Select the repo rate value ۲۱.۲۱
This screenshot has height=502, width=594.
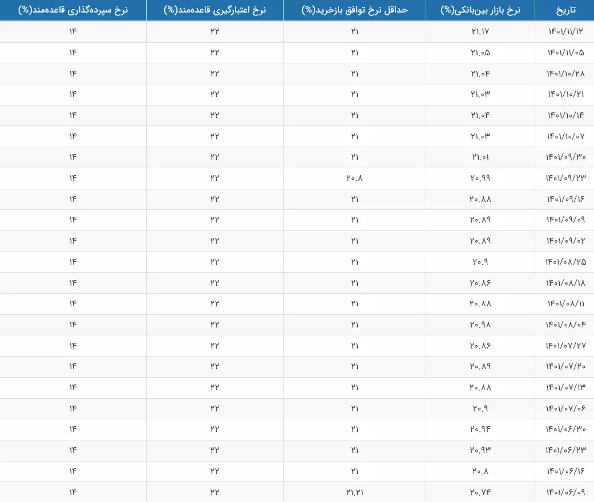point(354,492)
